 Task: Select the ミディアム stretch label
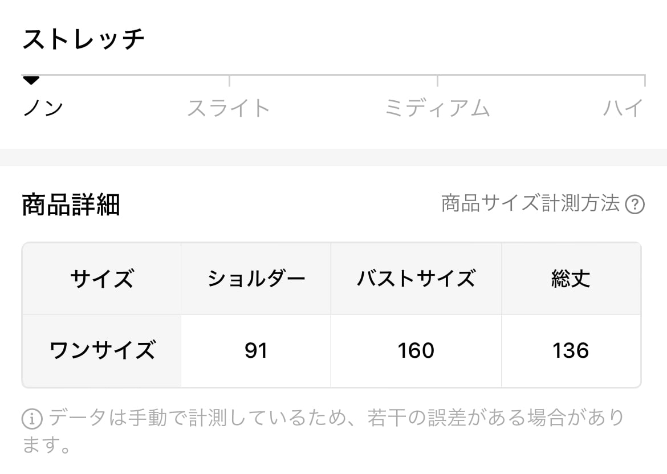[x=437, y=108]
